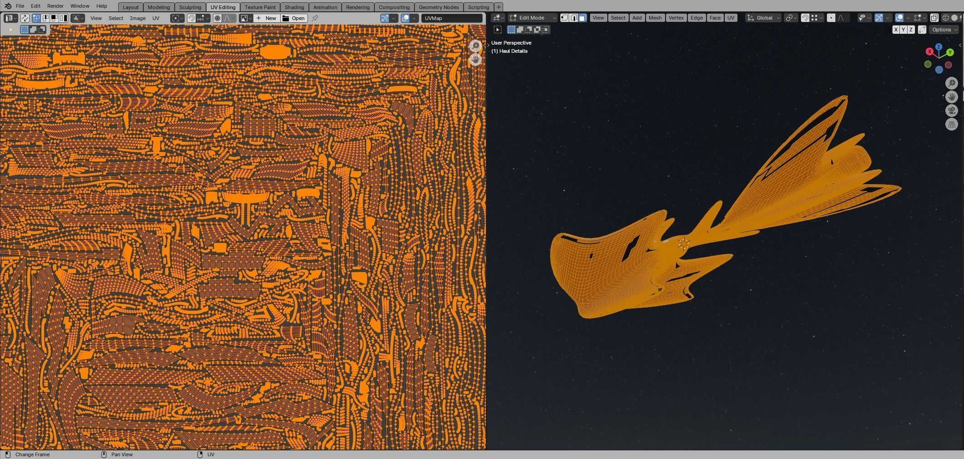
Task: Open 3D viewport editor type dropdown
Action: pos(499,18)
